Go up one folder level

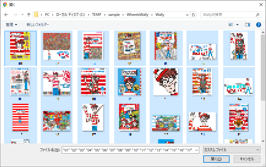click(29, 15)
